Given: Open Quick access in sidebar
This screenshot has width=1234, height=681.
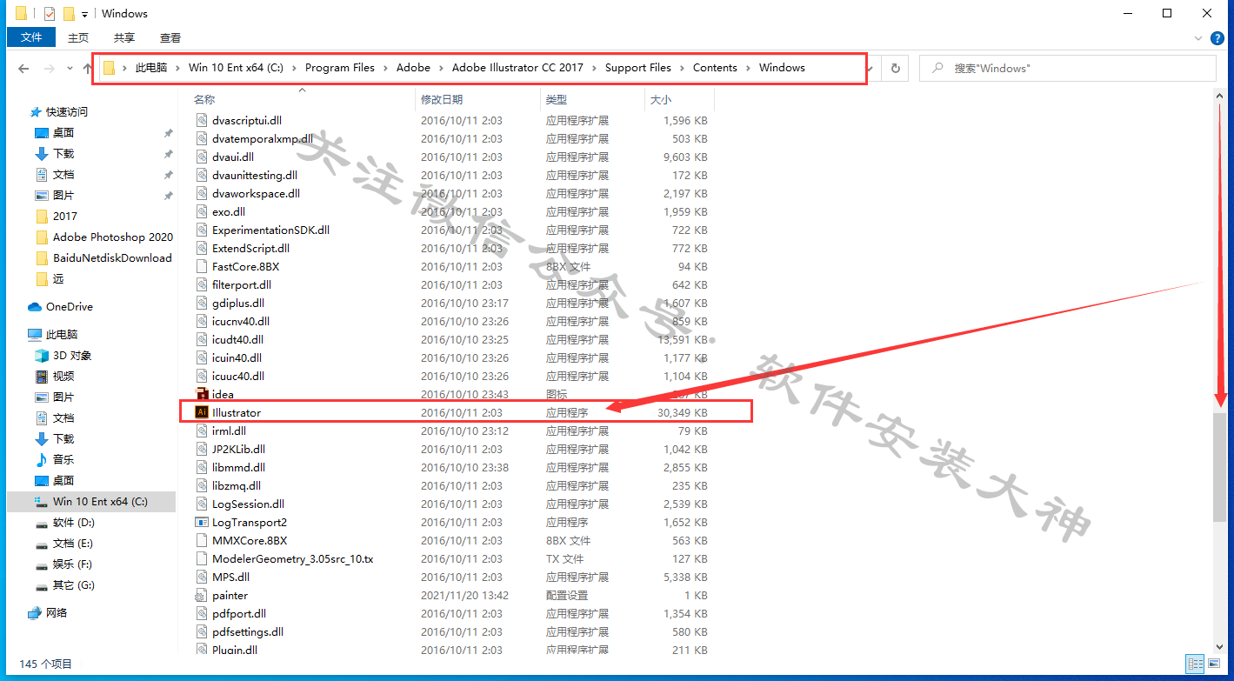Looking at the screenshot, I should 67,111.
